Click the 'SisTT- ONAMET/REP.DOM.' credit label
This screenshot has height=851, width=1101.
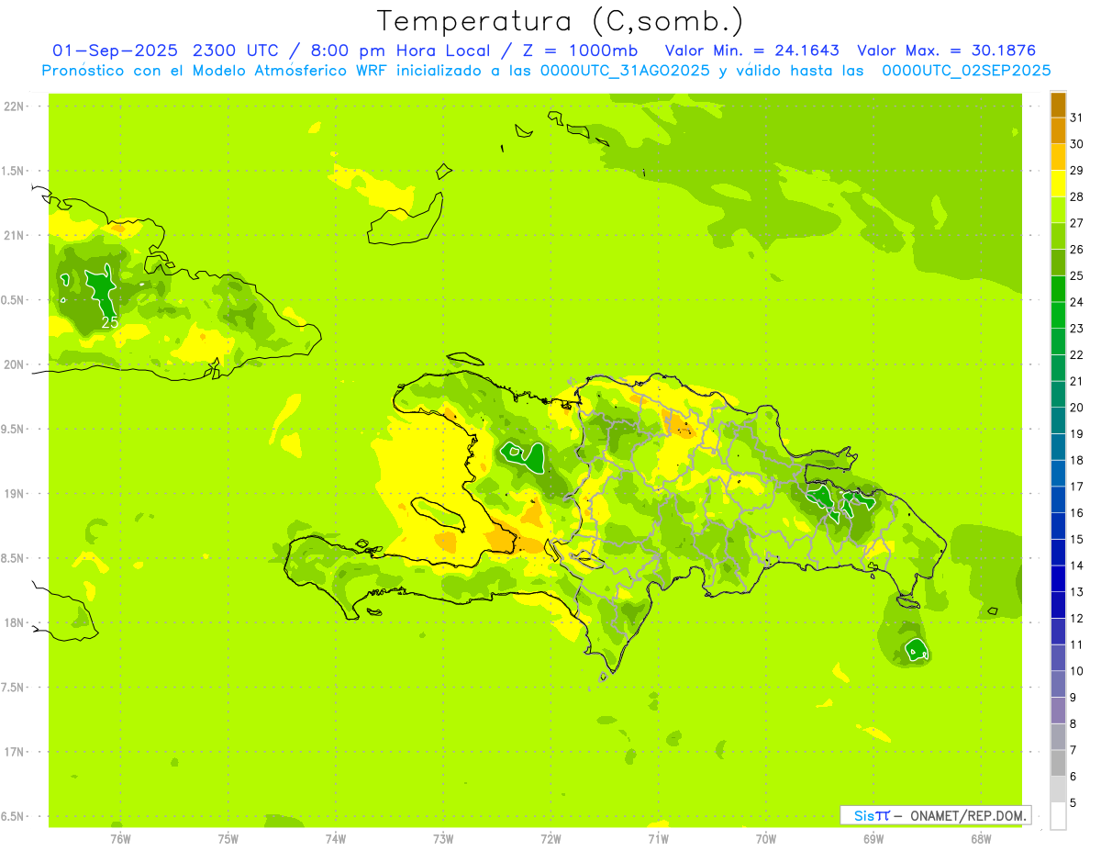(x=935, y=815)
